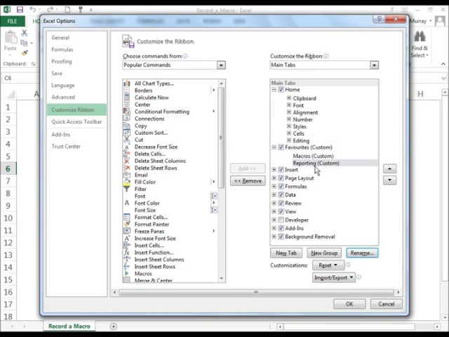
Task: Click the Format Painter brush icon in list
Action: point(126,224)
